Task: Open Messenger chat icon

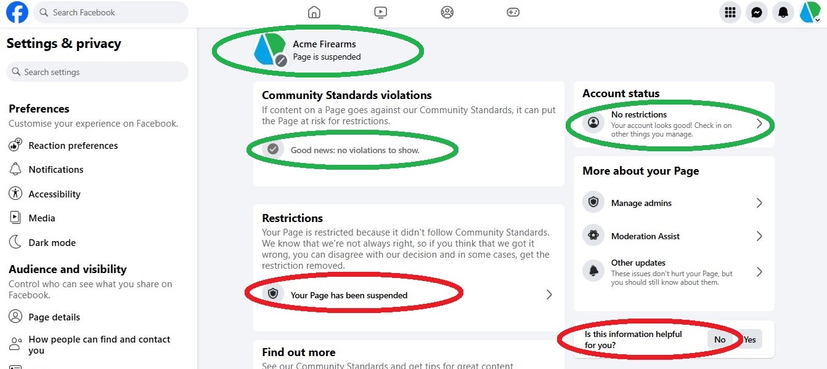Action: (x=757, y=12)
